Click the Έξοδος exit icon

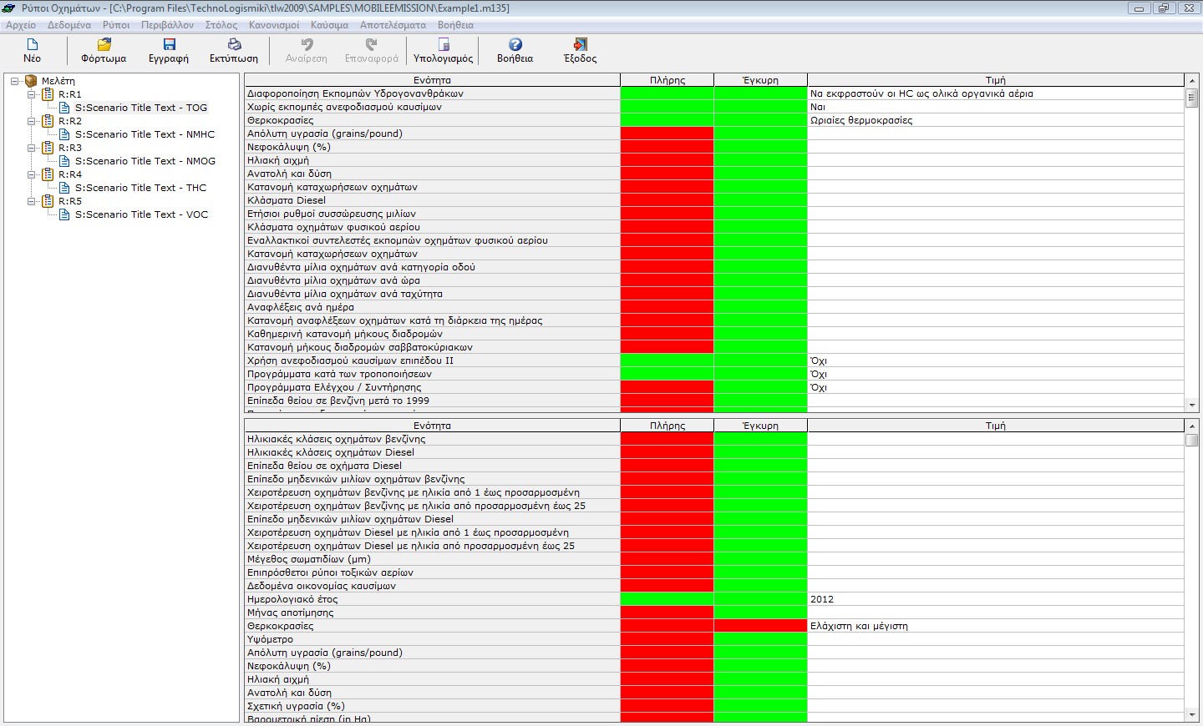coord(580,44)
